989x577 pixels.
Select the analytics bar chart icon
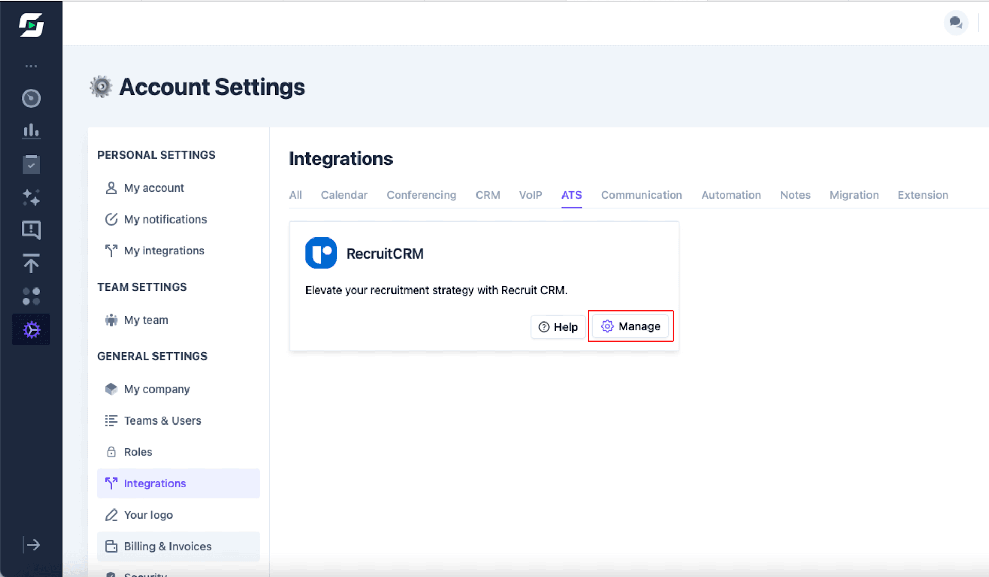point(31,131)
